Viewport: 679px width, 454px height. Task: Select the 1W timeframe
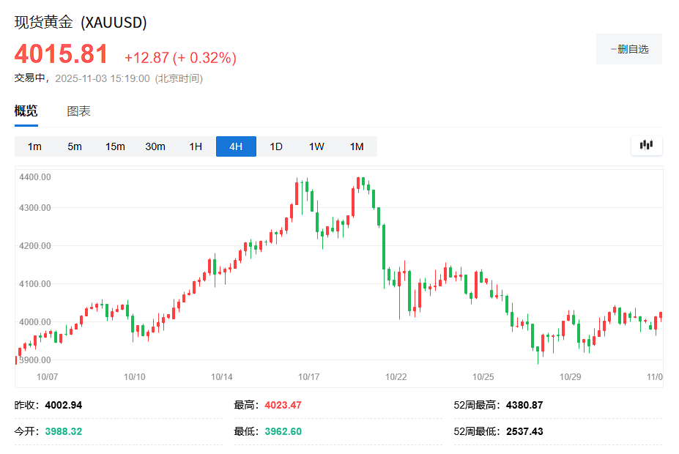316,146
